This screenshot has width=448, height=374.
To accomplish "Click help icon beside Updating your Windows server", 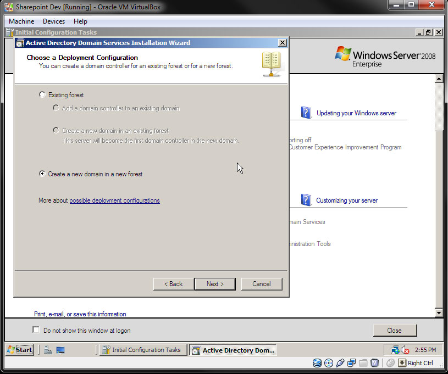I will [306, 112].
